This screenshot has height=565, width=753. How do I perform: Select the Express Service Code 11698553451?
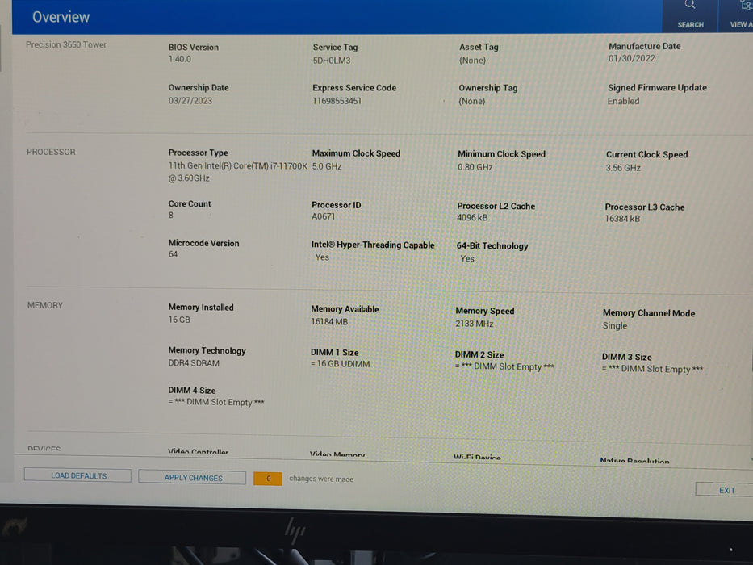click(337, 101)
